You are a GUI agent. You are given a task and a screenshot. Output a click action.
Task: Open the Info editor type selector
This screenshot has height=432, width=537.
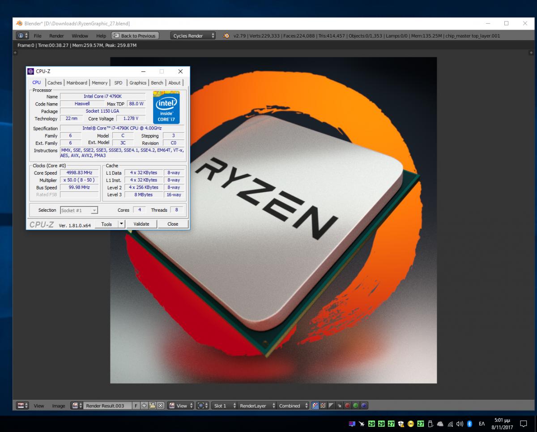tap(22, 36)
